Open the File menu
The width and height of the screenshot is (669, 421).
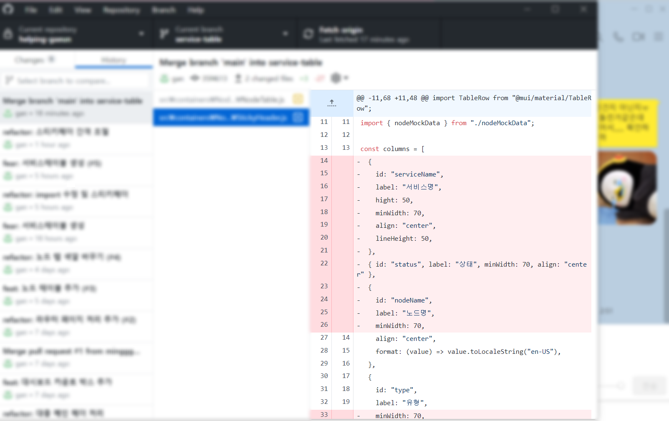pos(30,10)
